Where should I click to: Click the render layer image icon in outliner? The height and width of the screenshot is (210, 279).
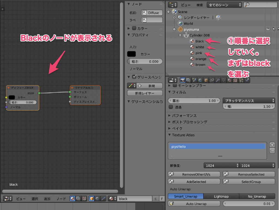218,17
